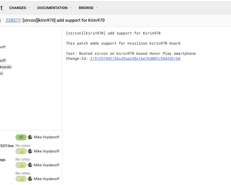Follow the Change-Id I15129749213bcd9... link
Screen dimensions: 231x185
(x=135, y=59)
